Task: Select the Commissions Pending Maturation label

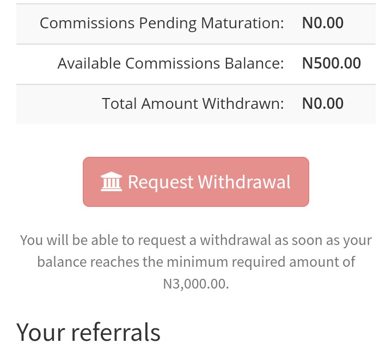Action: pos(162,23)
